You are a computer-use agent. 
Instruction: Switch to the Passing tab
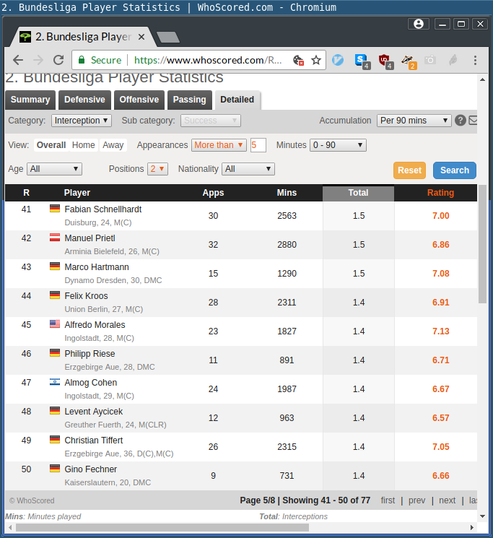(189, 100)
